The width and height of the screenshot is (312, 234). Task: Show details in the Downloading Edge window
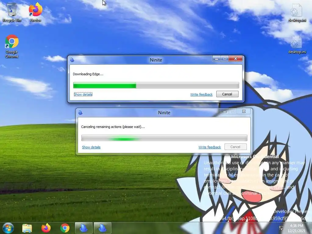pos(83,94)
